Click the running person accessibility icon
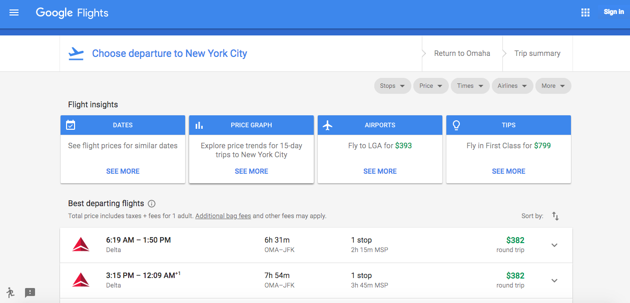The width and height of the screenshot is (630, 303). pos(11,293)
